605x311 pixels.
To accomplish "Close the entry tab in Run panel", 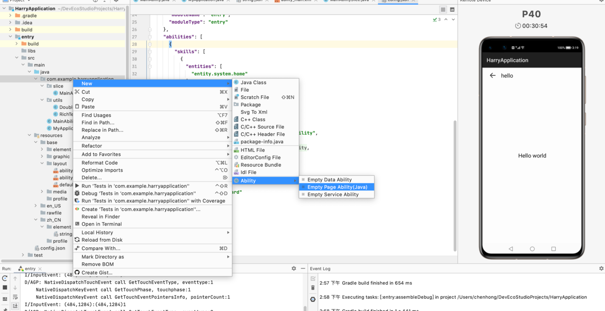I will (40, 269).
